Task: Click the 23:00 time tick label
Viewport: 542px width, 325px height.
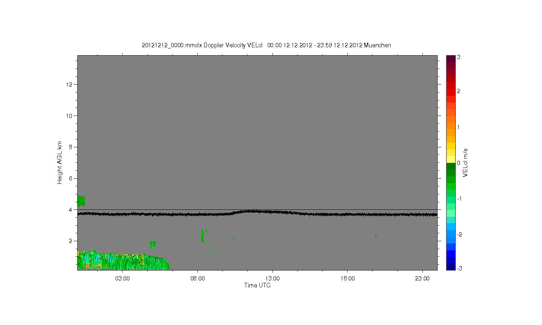Action: pyautogui.click(x=422, y=279)
